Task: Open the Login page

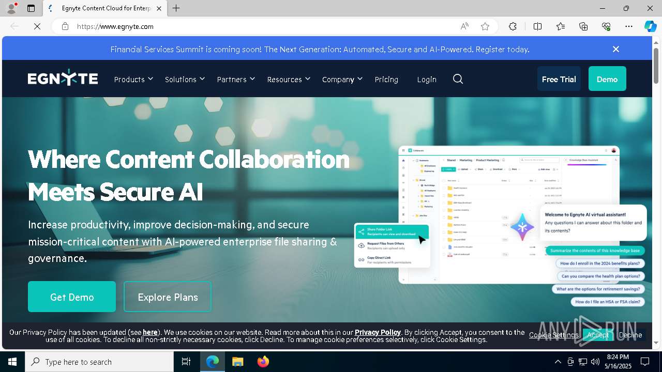Action: tap(427, 79)
